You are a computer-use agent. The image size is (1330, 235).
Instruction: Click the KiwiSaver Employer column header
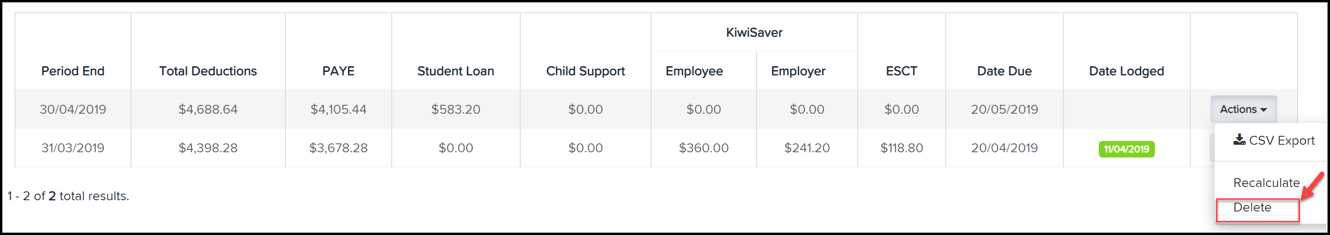[x=798, y=71]
